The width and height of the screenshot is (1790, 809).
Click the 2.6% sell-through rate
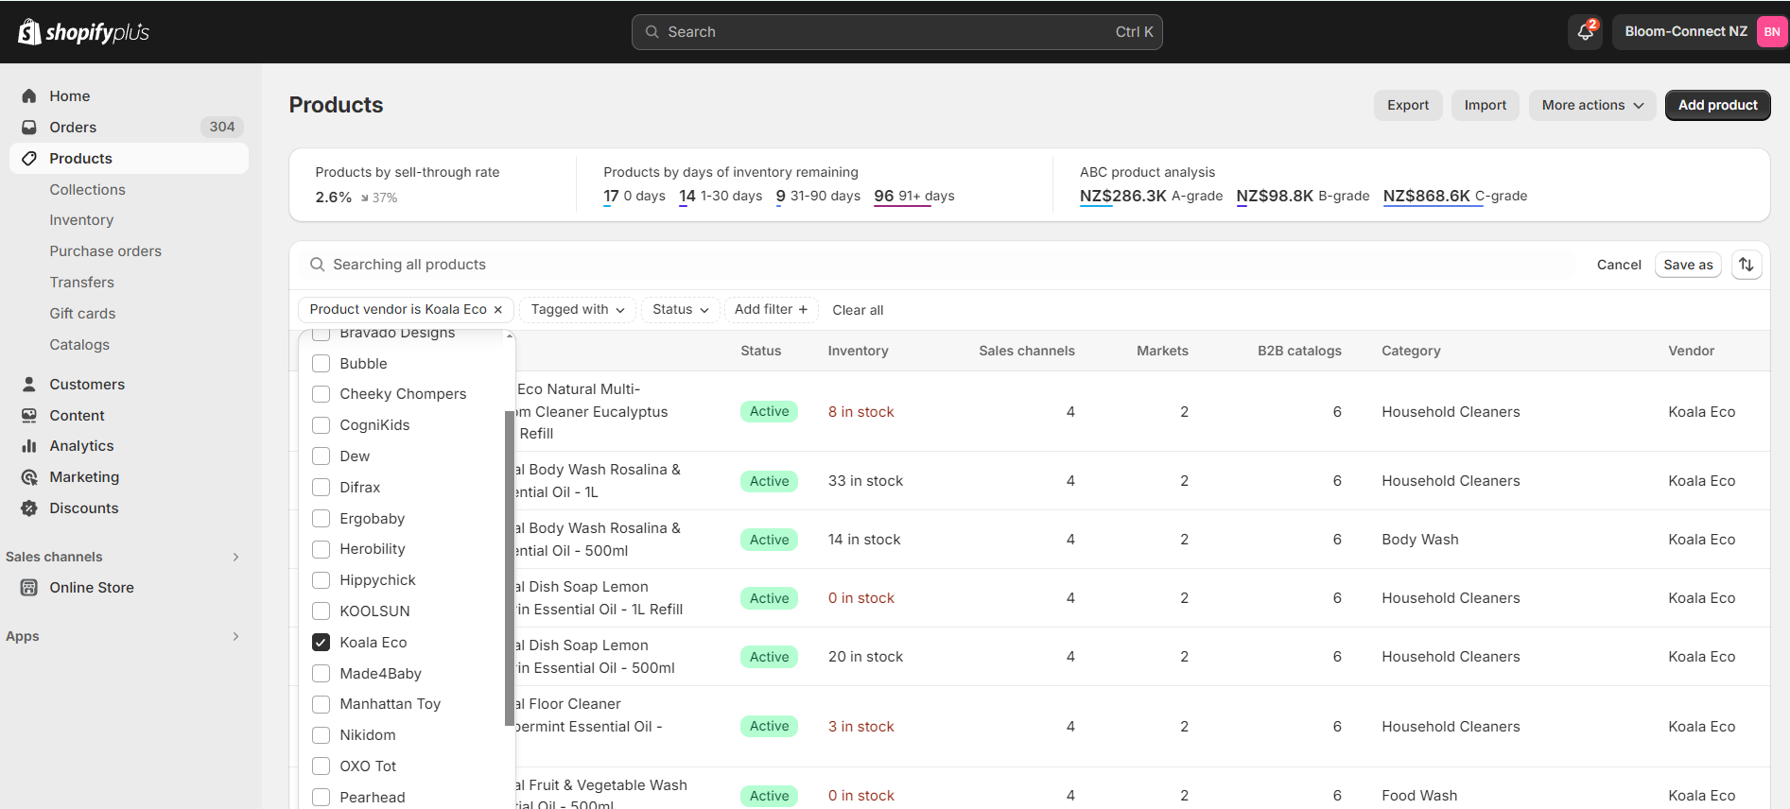[333, 198]
